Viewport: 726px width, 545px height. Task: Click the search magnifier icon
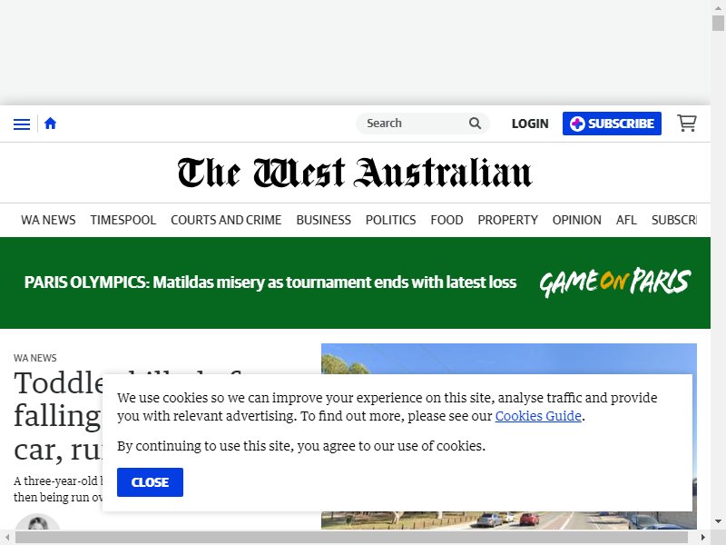pos(475,124)
